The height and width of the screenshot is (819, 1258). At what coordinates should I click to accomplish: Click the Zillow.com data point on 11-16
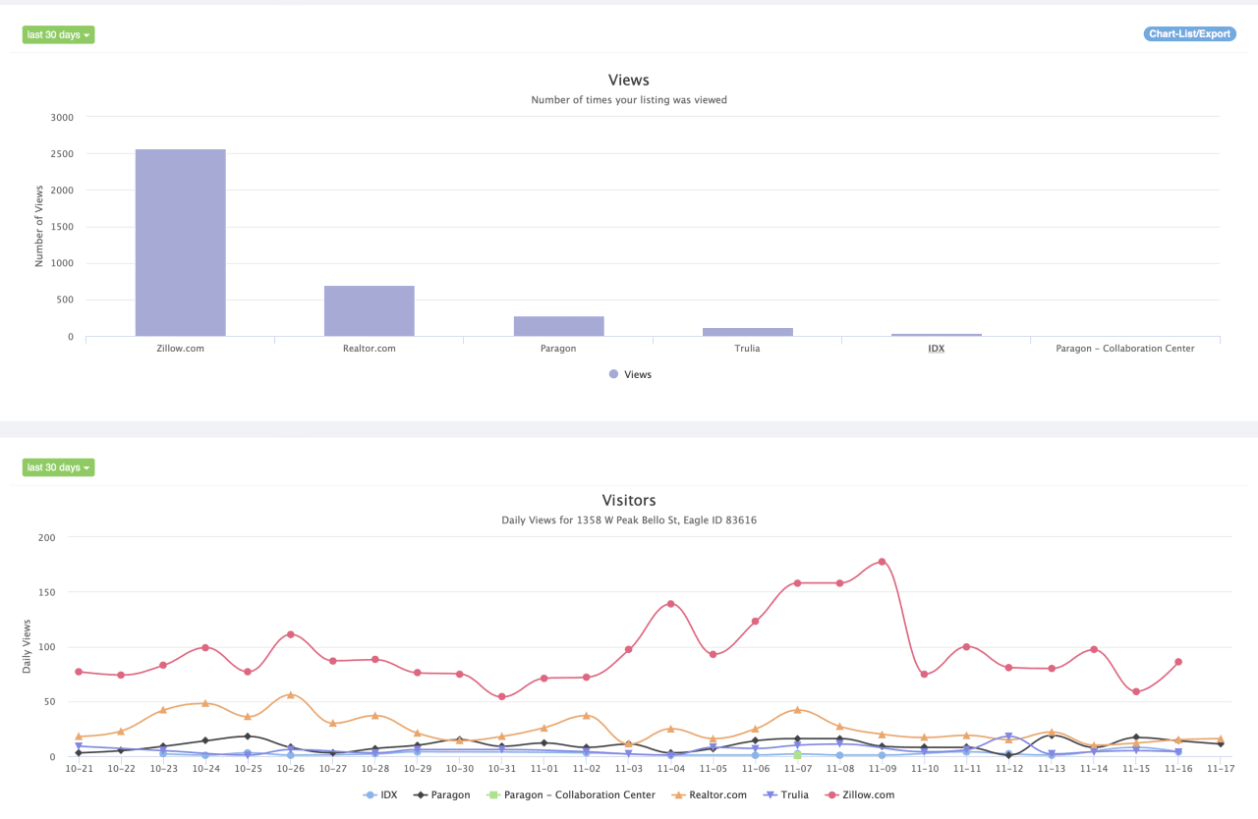pyautogui.click(x=1178, y=662)
